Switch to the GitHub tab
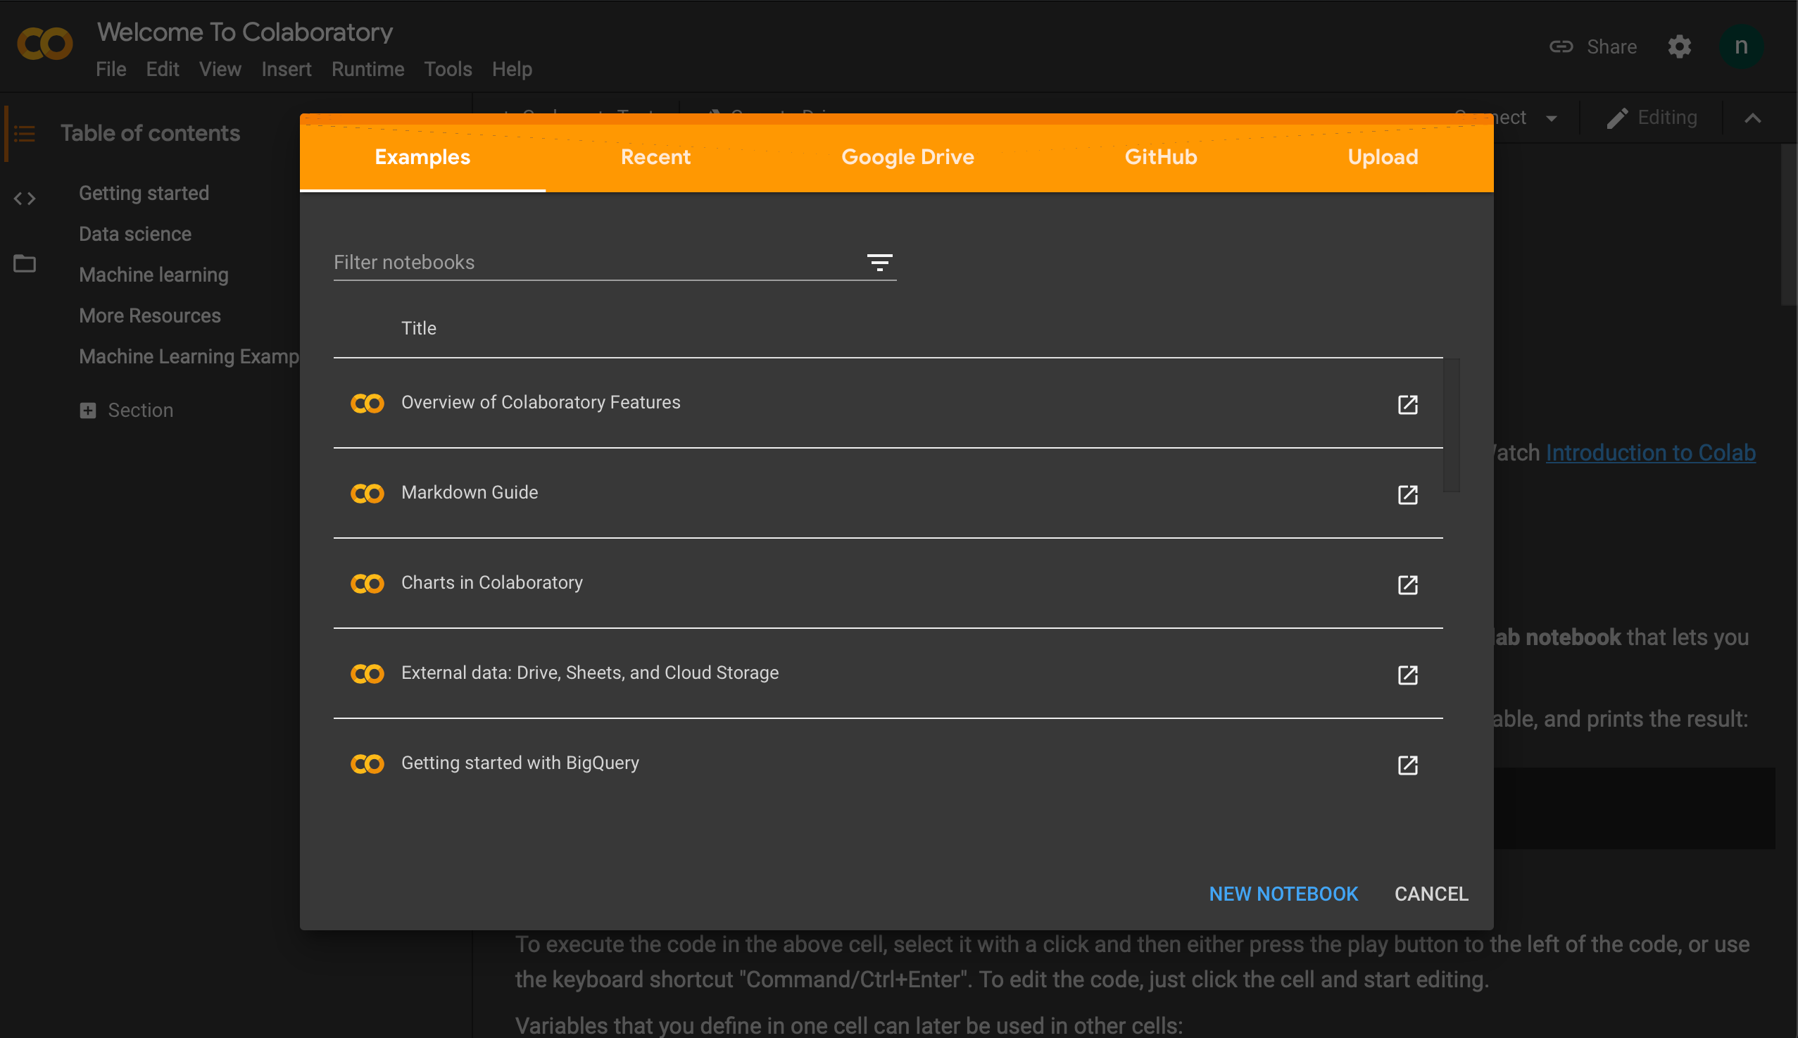 coord(1160,157)
